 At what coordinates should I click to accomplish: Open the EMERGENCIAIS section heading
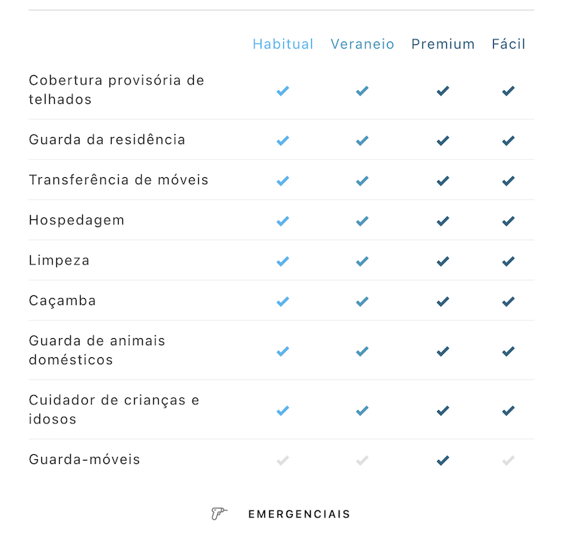(299, 514)
